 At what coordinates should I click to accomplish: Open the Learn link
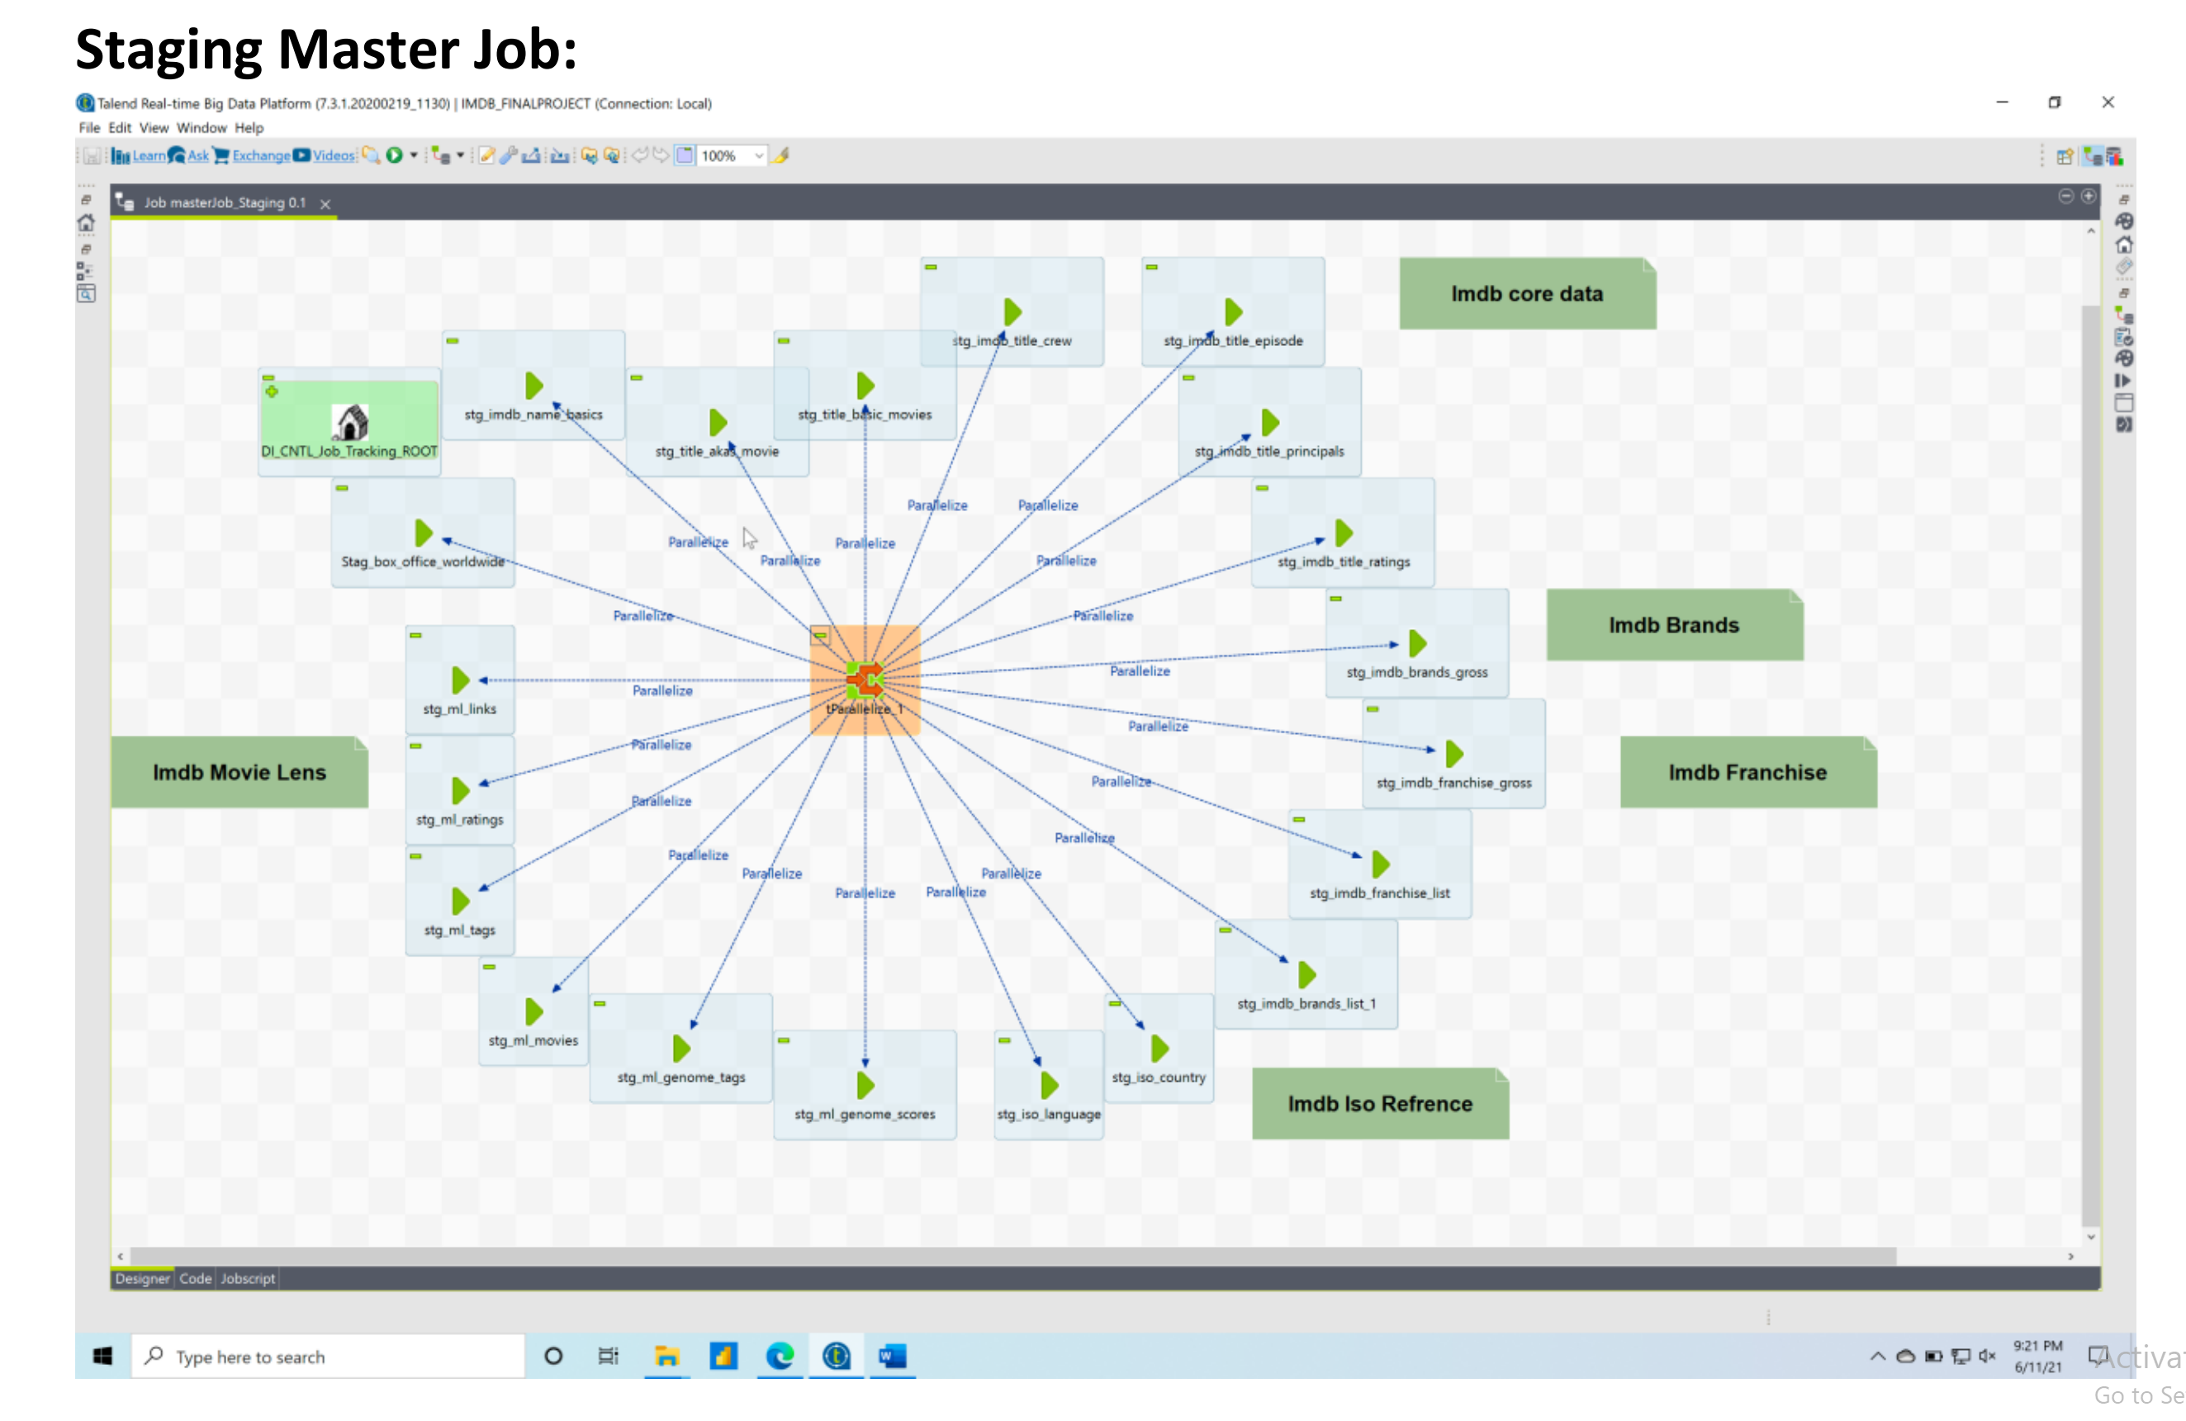(x=149, y=156)
